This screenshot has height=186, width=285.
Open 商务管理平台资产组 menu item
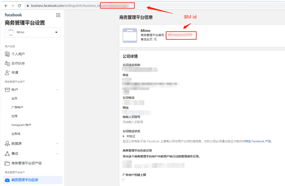26,163
